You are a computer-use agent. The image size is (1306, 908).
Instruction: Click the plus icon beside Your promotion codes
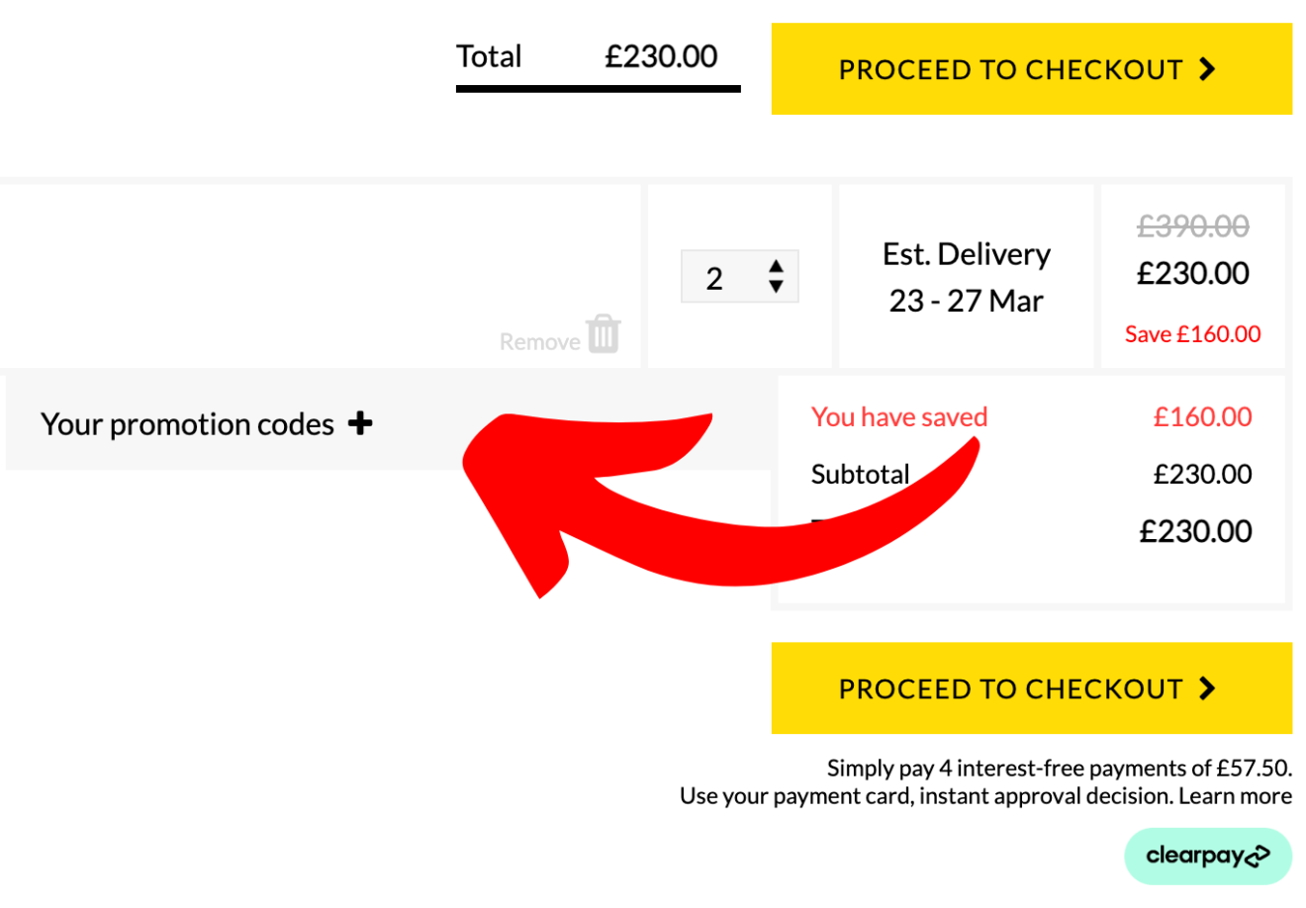360,423
